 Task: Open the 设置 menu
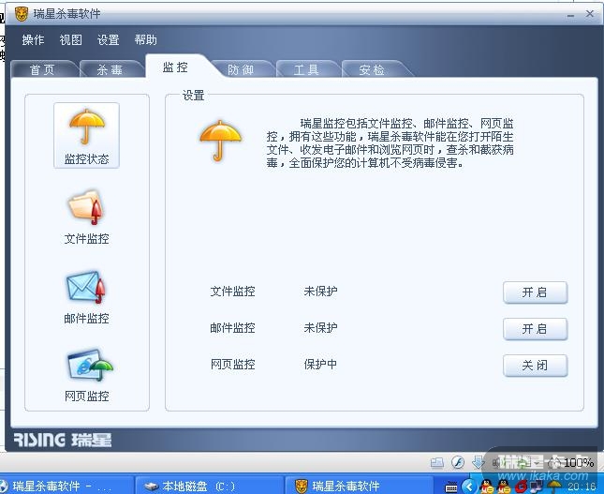(x=109, y=39)
